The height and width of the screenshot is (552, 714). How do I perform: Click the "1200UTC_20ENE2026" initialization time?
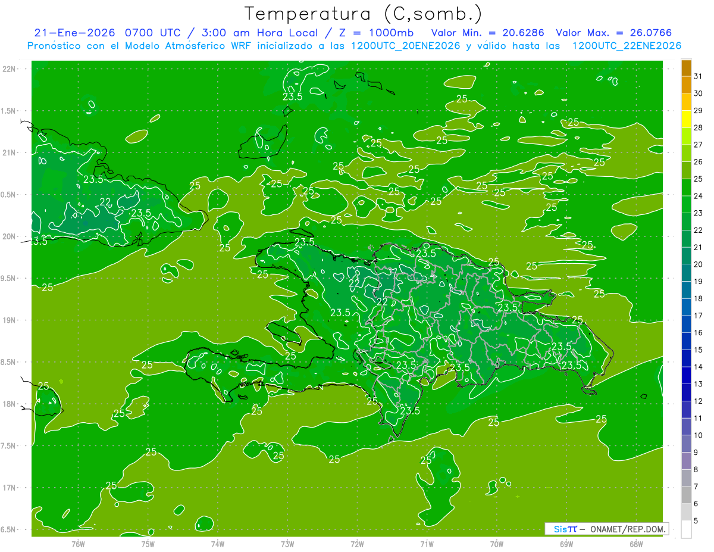coord(407,46)
